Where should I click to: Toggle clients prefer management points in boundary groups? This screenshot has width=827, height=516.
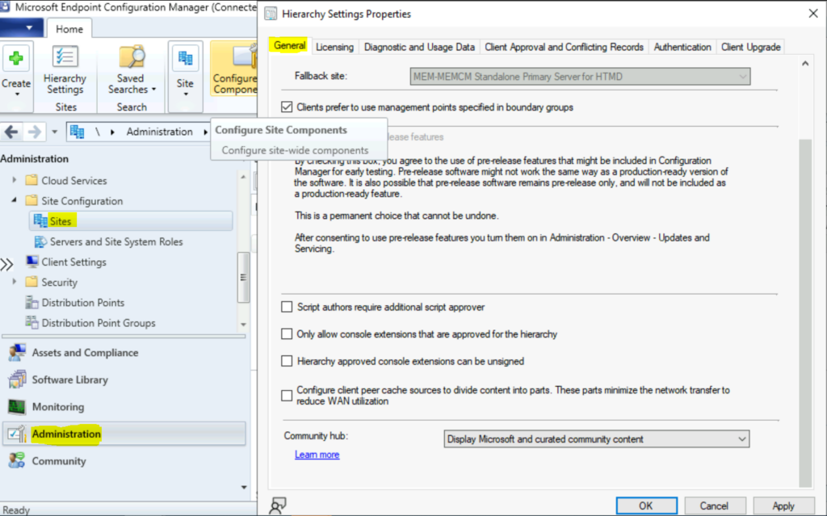point(287,107)
